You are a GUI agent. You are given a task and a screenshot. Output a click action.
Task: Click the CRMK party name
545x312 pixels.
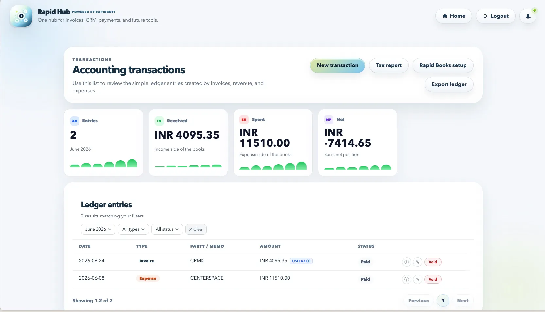click(x=197, y=261)
